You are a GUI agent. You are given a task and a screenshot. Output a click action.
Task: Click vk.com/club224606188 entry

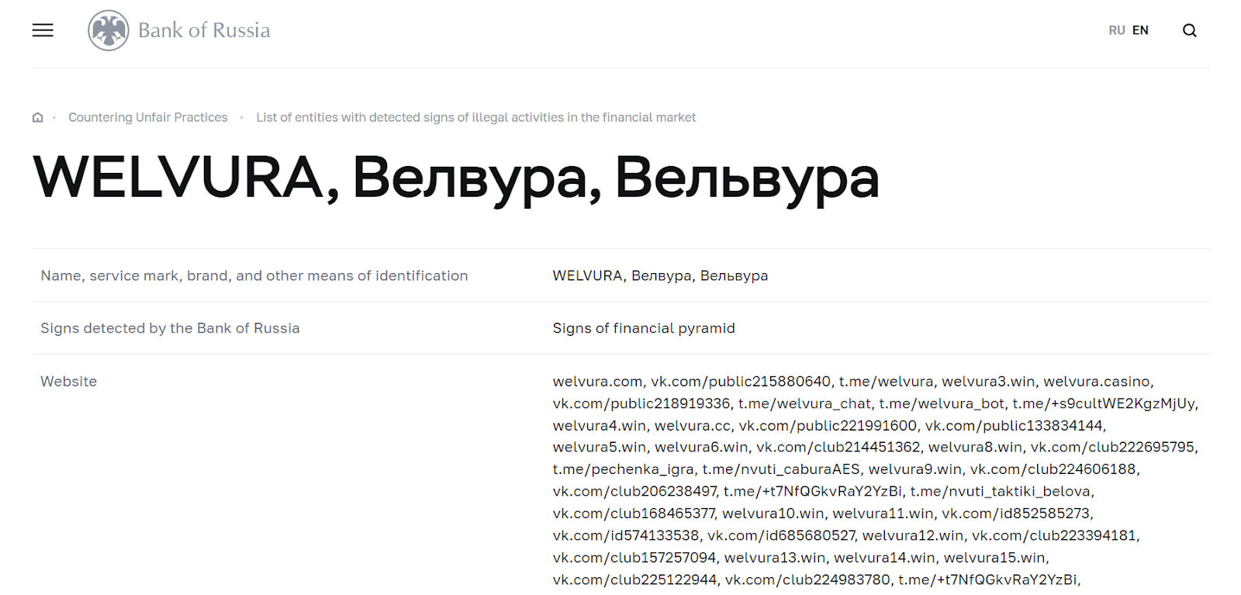point(1053,469)
